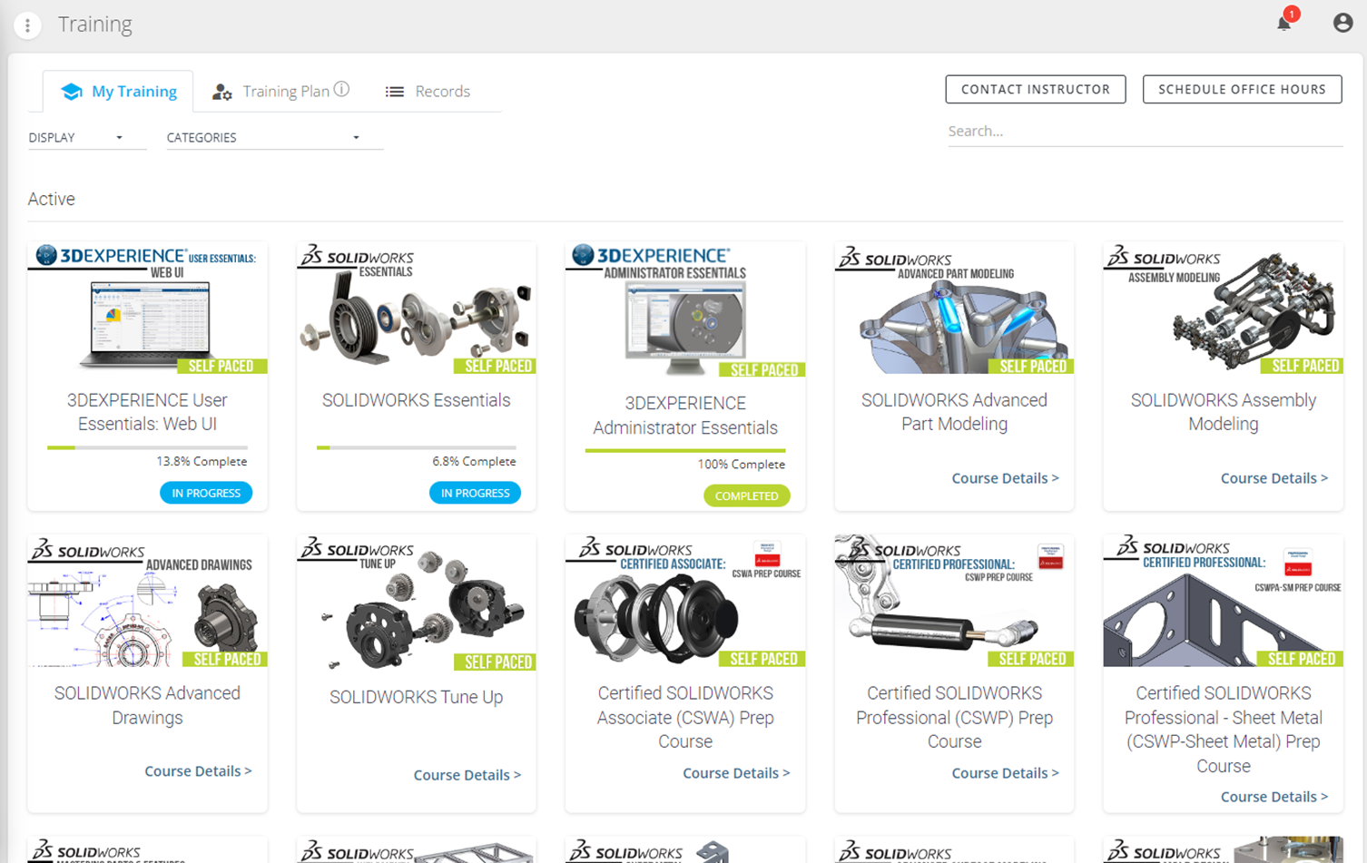Screen dimensions: 1367x863
Task: Expand the DISPLAY dropdown caret arrow
Action: pyautogui.click(x=119, y=137)
